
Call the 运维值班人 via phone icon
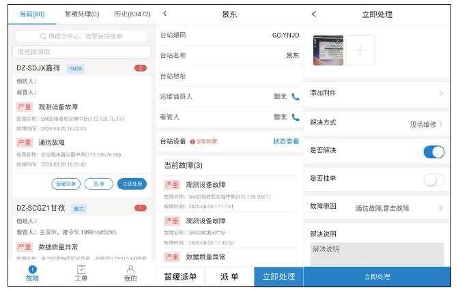coord(296,97)
